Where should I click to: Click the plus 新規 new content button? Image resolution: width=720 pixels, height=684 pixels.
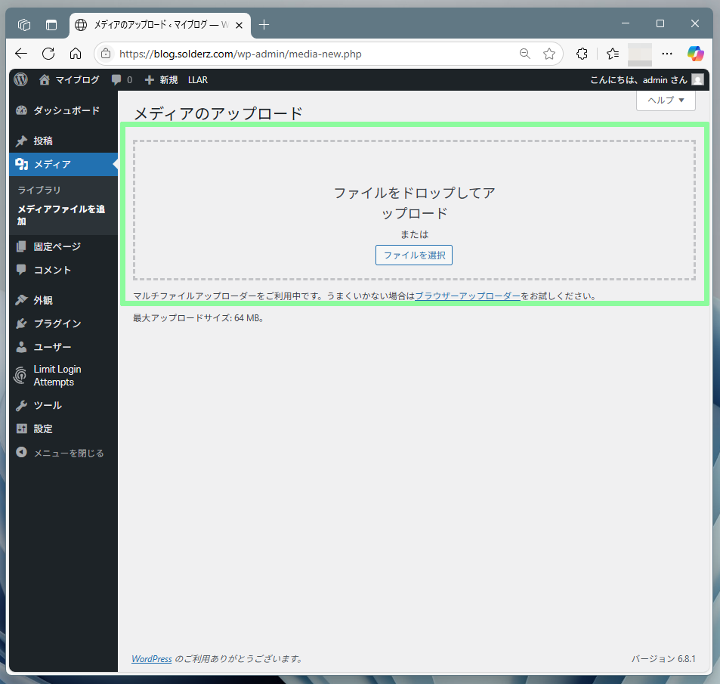[x=161, y=79]
